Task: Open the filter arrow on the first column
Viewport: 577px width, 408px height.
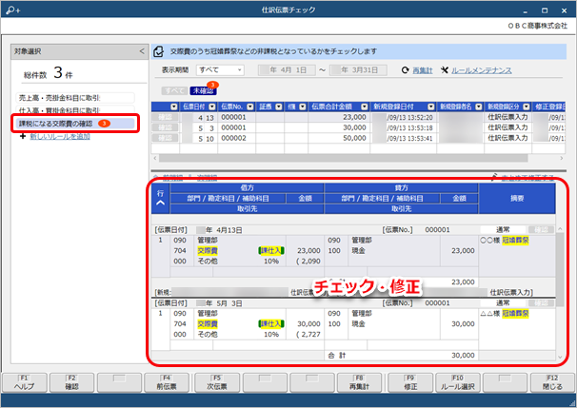Action: (174, 107)
